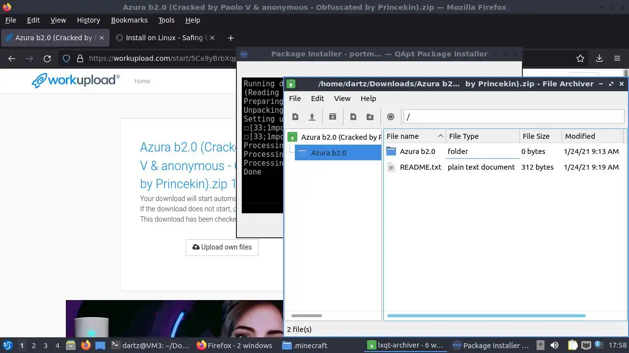The height and width of the screenshot is (353, 629).
Task: Sort by File Type column header
Action: (x=482, y=136)
